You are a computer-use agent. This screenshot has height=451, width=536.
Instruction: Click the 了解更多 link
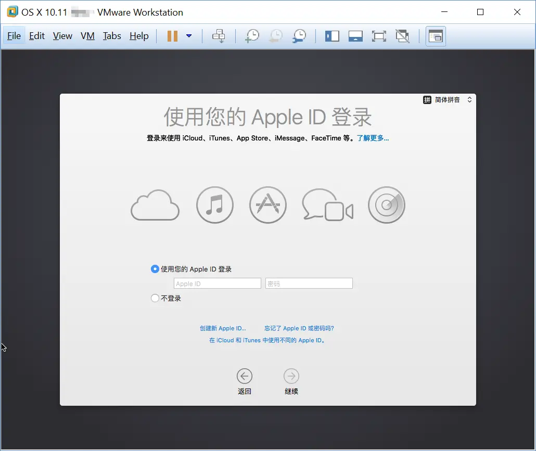[x=373, y=138]
